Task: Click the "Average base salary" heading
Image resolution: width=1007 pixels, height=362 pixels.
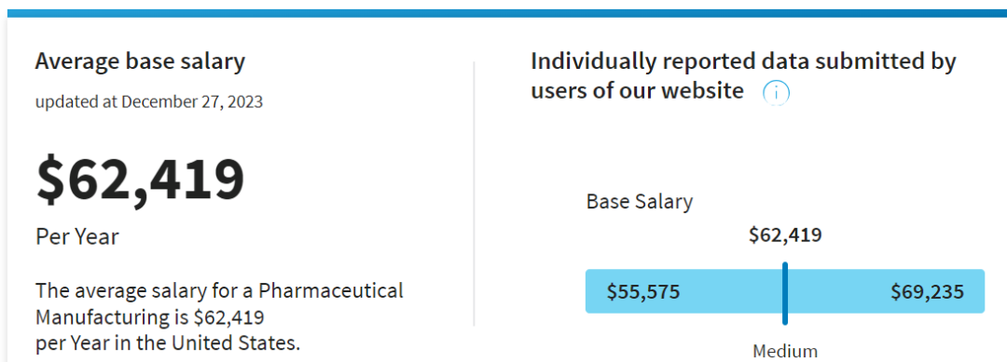Action: pyautogui.click(x=140, y=62)
